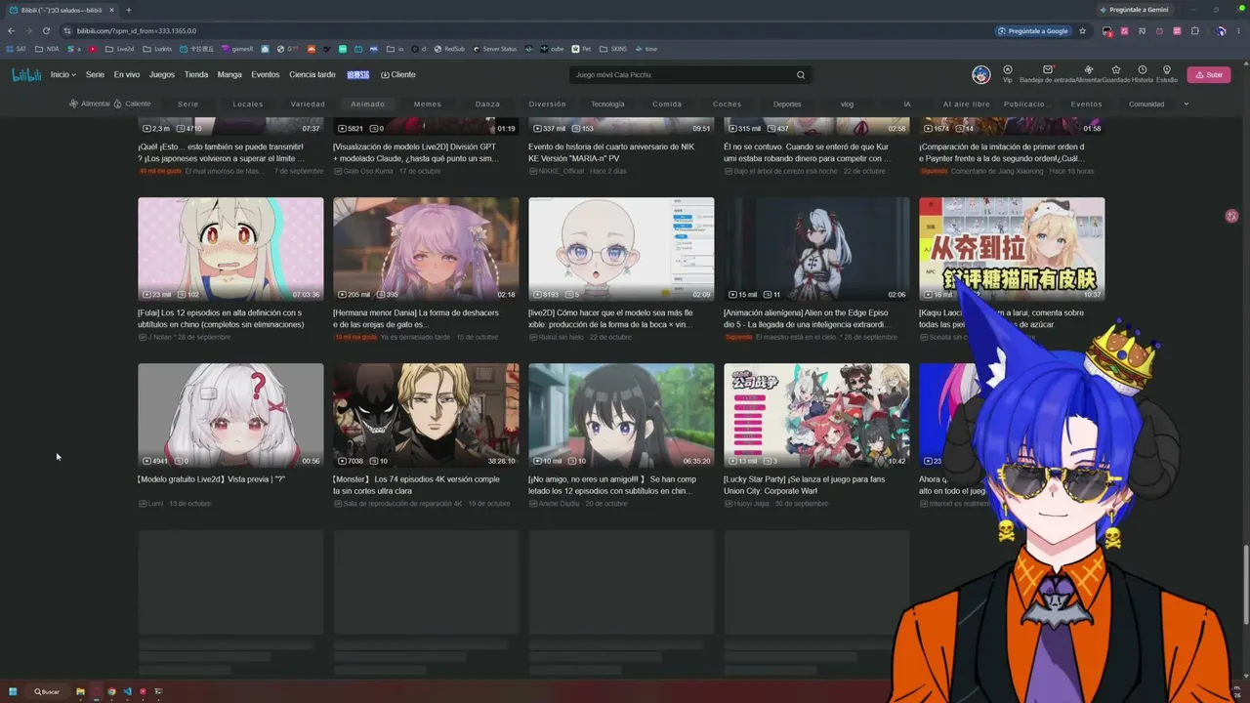1250x703 pixels.
Task: Select the Danza category tab
Action: click(x=487, y=104)
